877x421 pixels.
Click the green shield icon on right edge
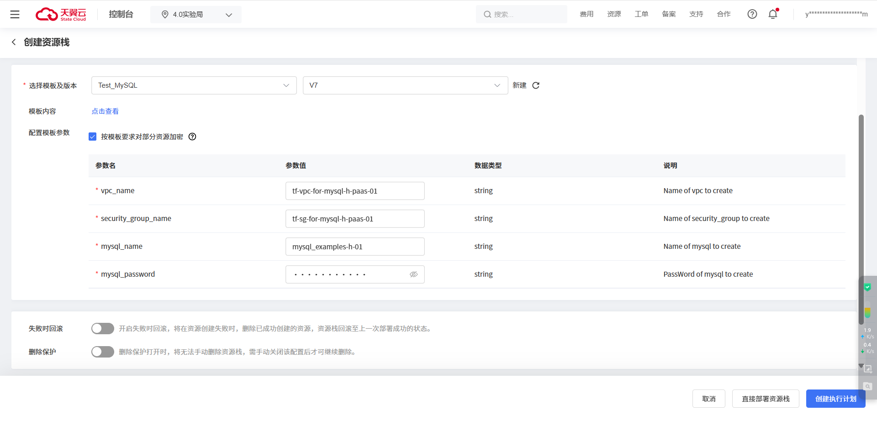click(x=867, y=287)
